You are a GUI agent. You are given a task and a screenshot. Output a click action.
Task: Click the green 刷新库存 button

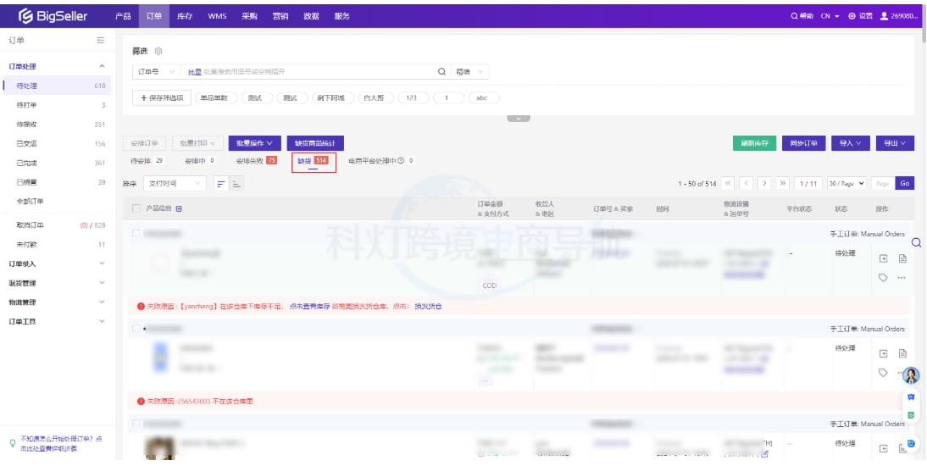754,143
